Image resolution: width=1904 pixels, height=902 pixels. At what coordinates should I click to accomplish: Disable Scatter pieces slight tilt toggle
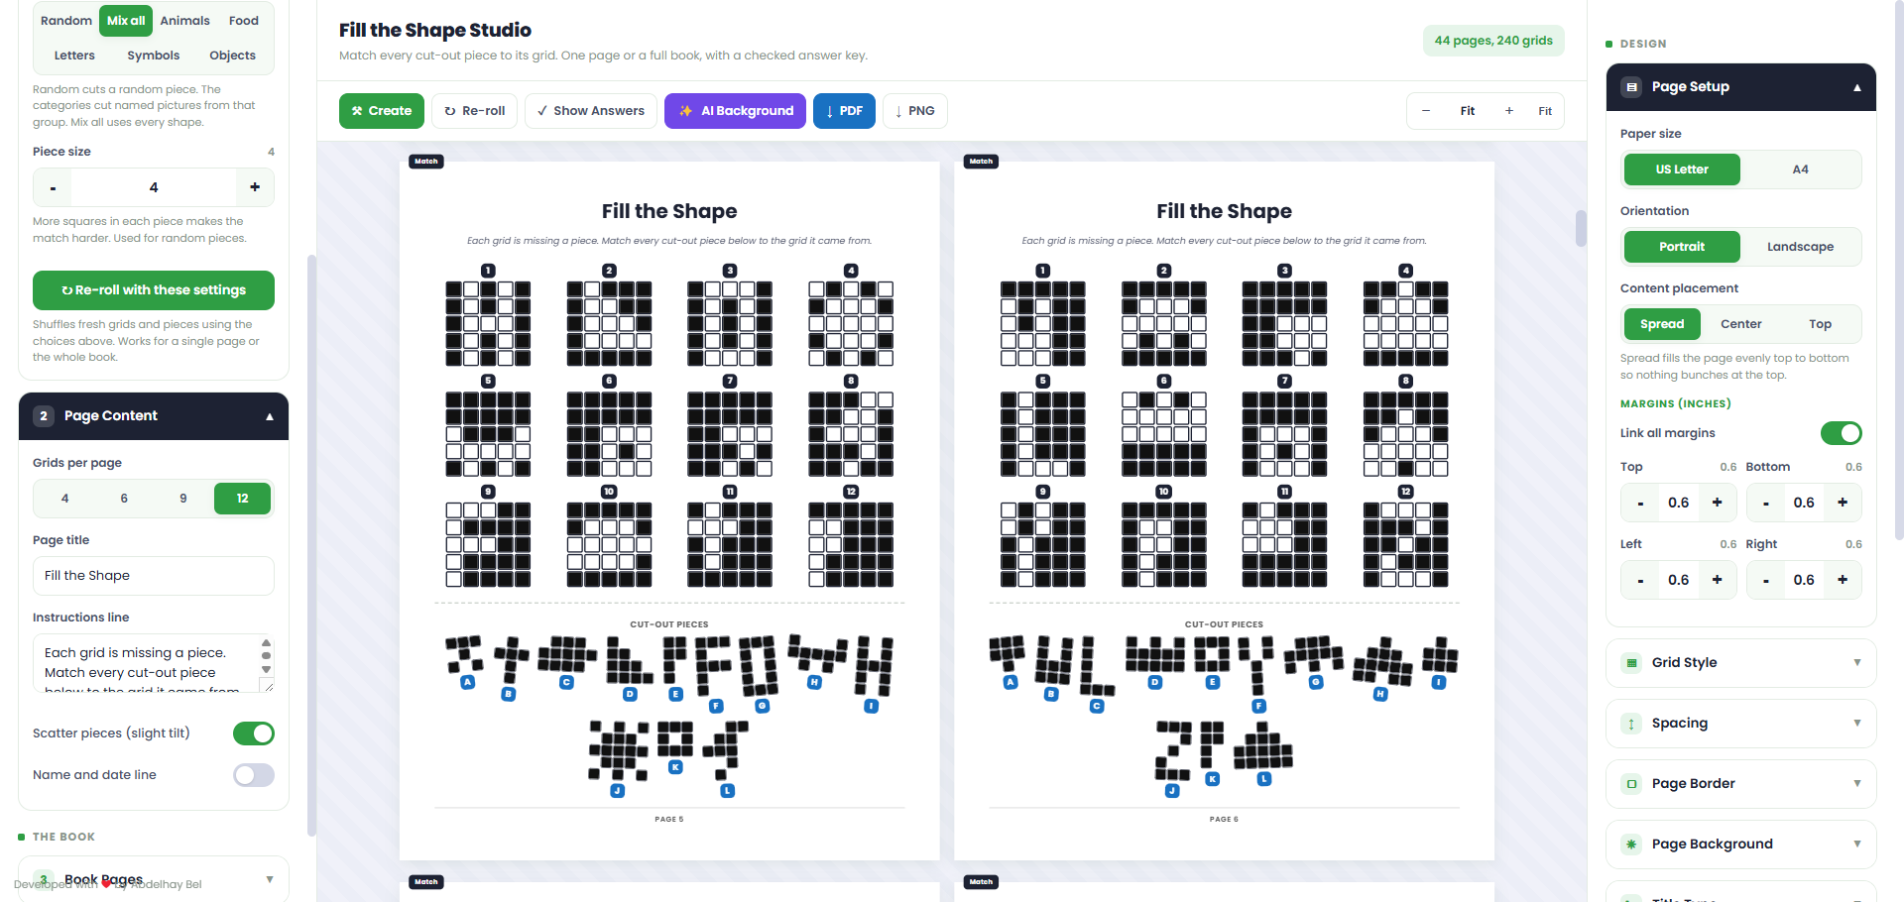(x=254, y=733)
